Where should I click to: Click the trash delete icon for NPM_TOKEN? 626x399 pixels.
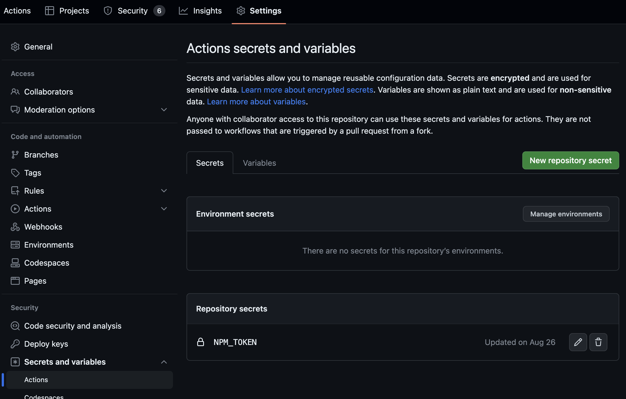[x=598, y=342]
